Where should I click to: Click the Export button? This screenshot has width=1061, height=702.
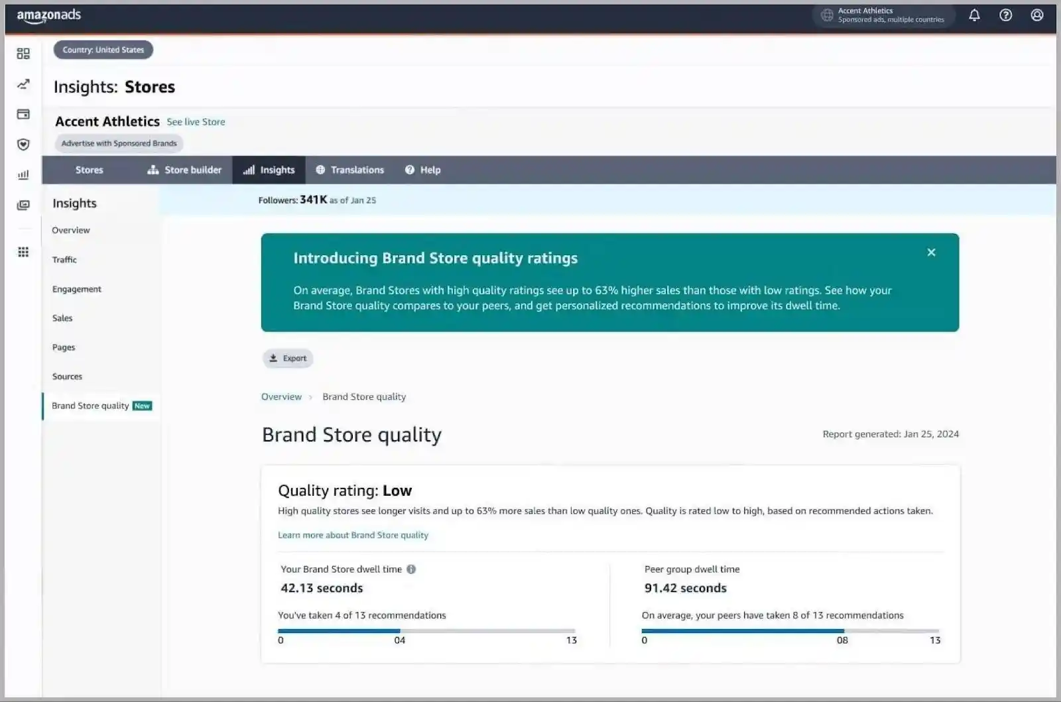click(x=288, y=359)
